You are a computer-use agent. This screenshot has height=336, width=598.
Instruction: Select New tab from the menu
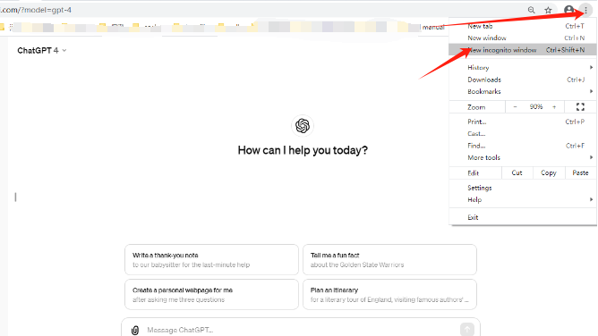[523, 26]
